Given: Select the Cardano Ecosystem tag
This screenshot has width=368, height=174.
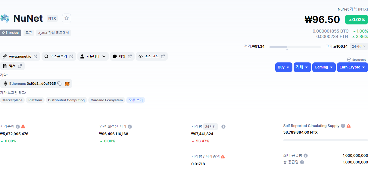Looking at the screenshot, I should [x=107, y=100].
